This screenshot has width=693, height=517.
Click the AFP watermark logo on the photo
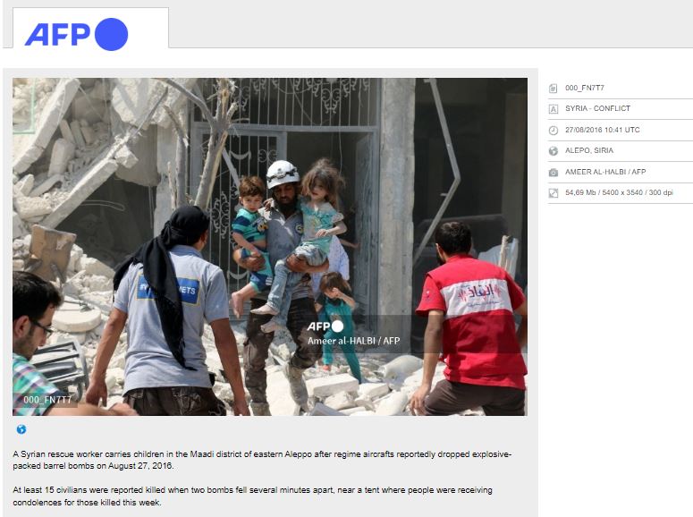[325, 326]
